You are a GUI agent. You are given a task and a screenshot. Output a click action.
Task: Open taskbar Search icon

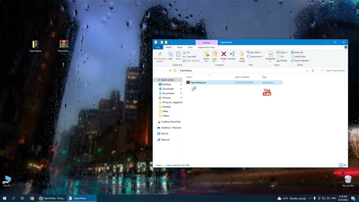coord(13,198)
